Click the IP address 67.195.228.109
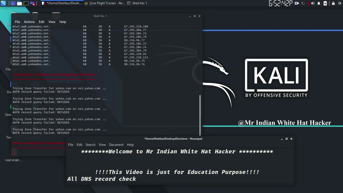 136,27
